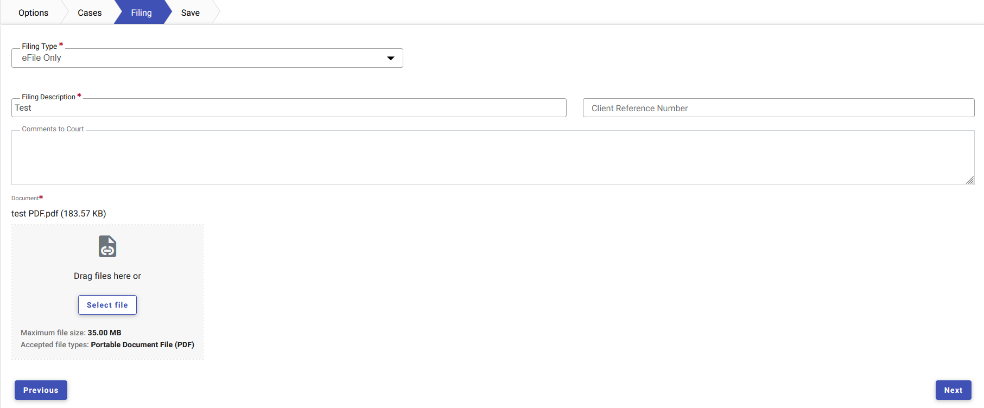Grab the Comments textarea resize handle
This screenshot has width=984, height=408.
(x=969, y=180)
